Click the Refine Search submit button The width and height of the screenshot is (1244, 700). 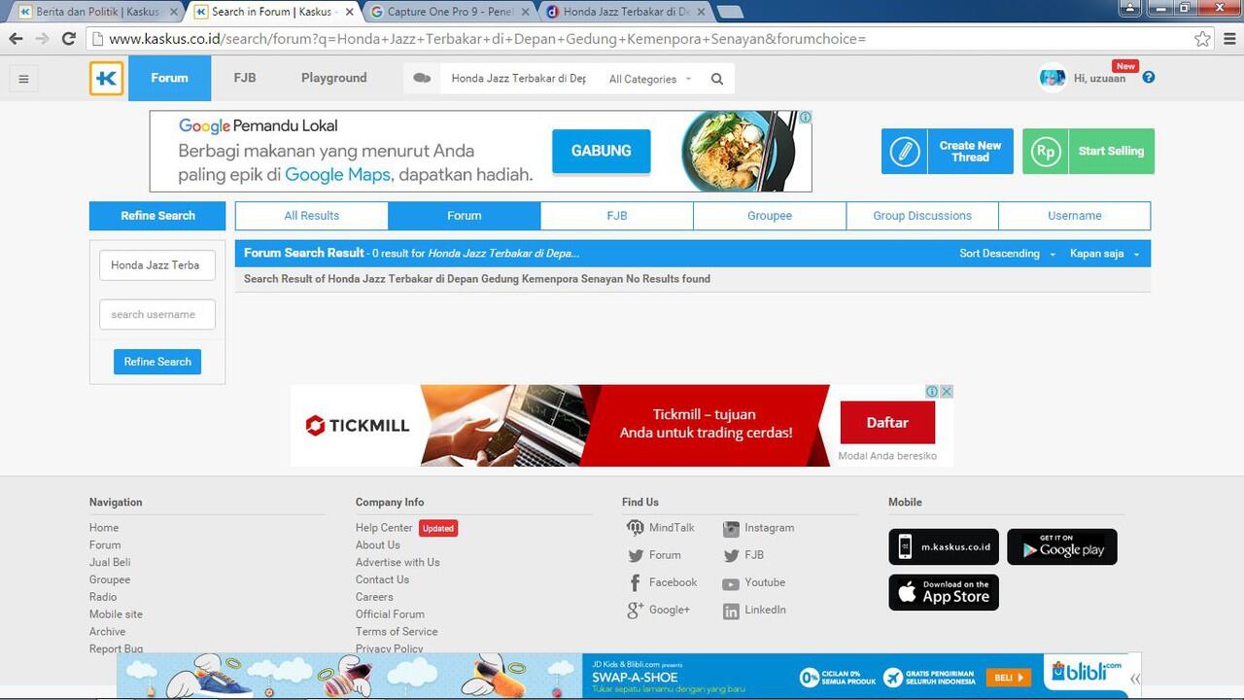(157, 362)
